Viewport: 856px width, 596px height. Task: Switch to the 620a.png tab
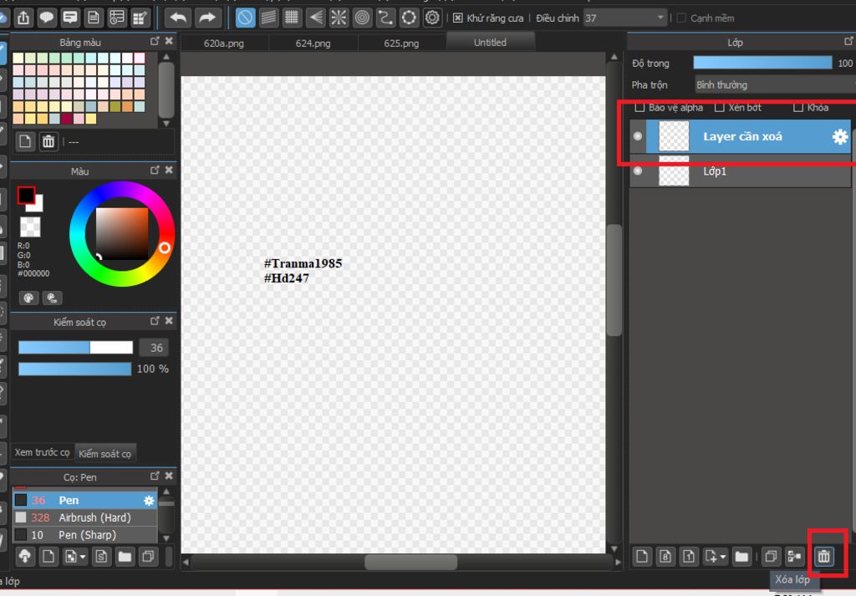tap(224, 43)
